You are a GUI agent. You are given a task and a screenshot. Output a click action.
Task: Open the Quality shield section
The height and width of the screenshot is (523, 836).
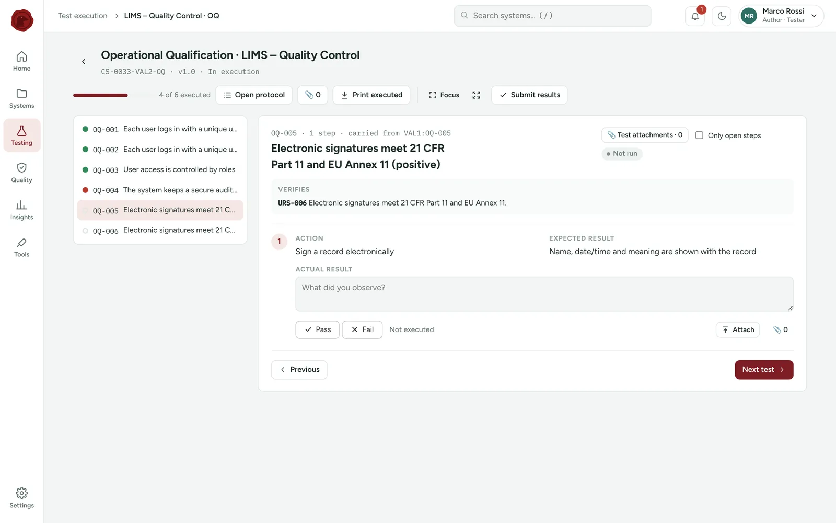22,173
